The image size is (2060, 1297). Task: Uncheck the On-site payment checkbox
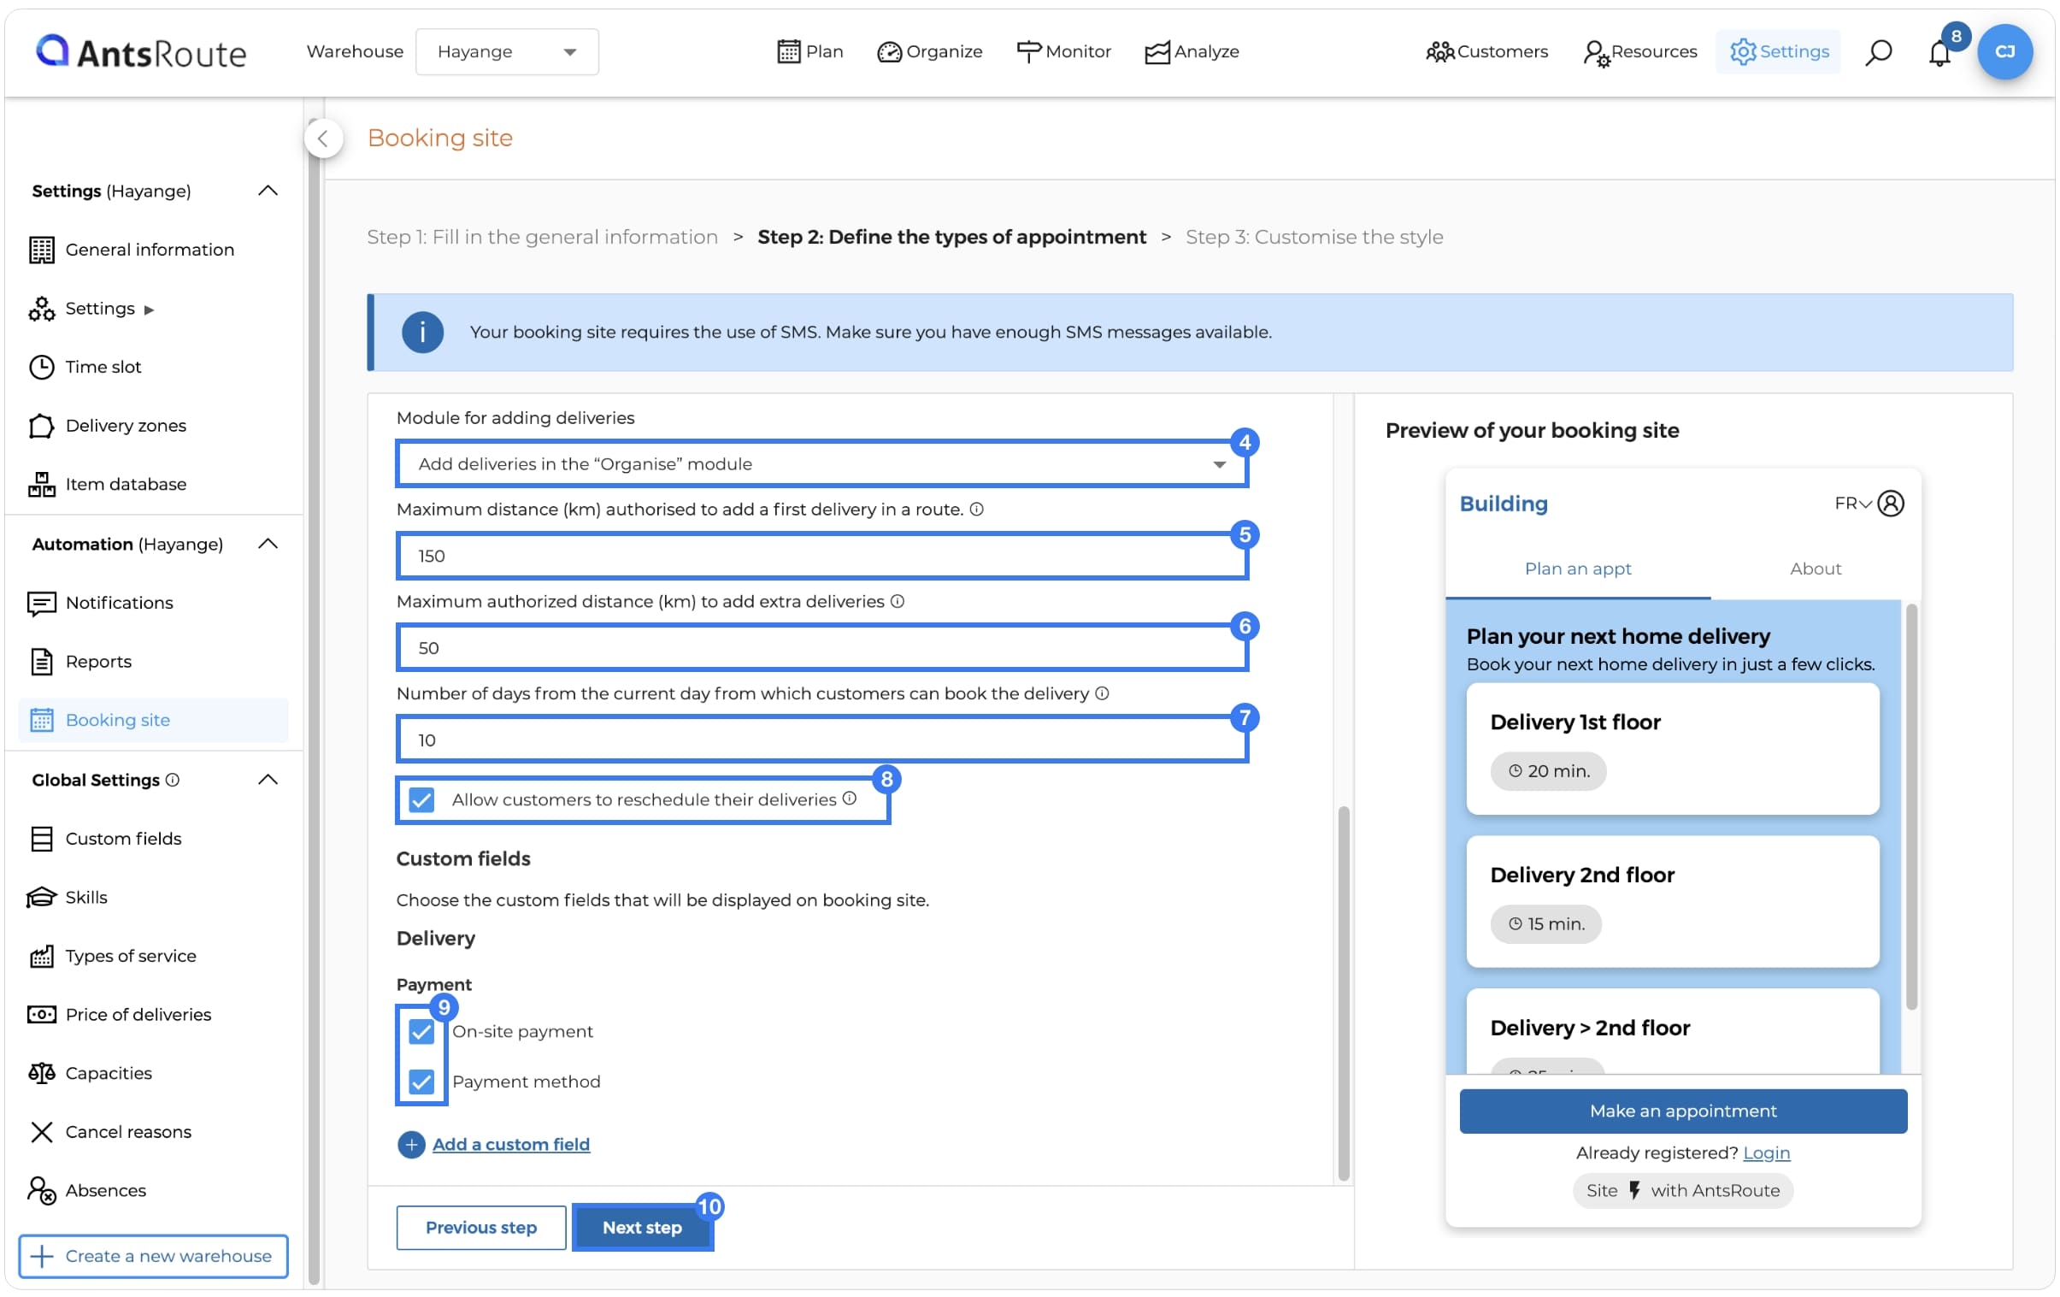[x=421, y=1032]
